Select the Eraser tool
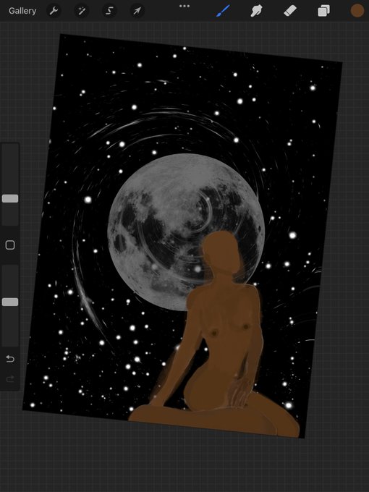This screenshot has width=369, height=492. [x=290, y=11]
